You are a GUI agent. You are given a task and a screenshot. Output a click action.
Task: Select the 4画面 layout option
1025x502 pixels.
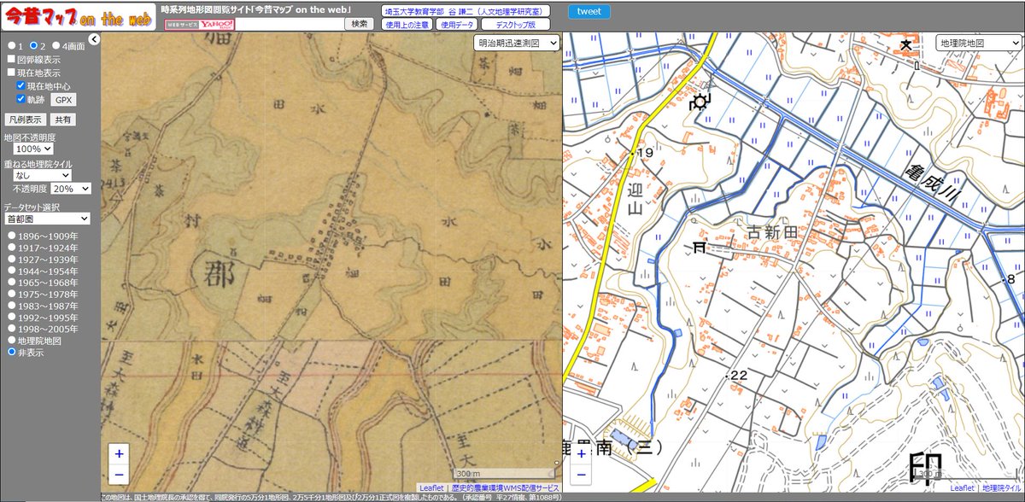[56, 46]
